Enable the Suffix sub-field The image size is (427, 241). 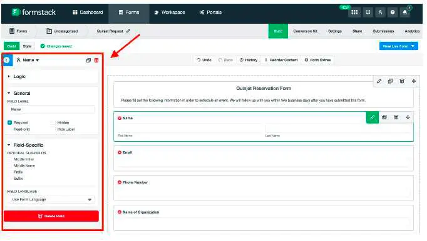pos(10,179)
